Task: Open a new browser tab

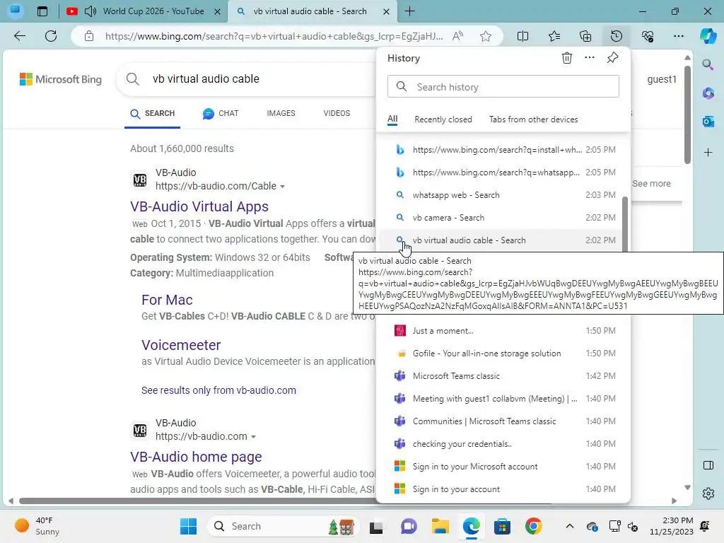Action: (x=409, y=11)
